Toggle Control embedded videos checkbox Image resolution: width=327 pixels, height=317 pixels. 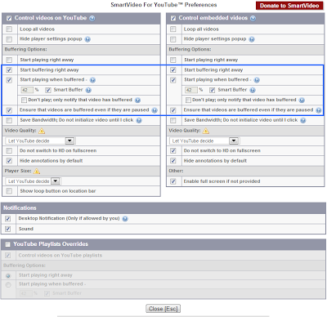(x=173, y=18)
